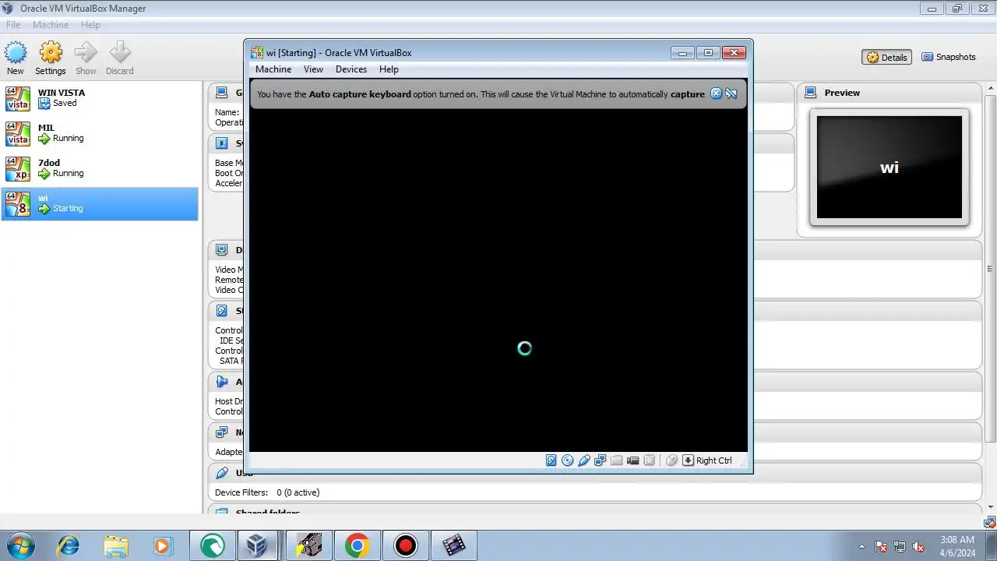Click the shared folders status icon
This screenshot has width=997, height=561.
(x=616, y=460)
